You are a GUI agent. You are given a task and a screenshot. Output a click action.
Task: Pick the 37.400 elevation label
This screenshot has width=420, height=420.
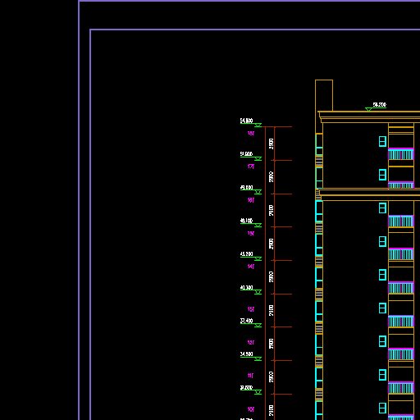click(246, 321)
